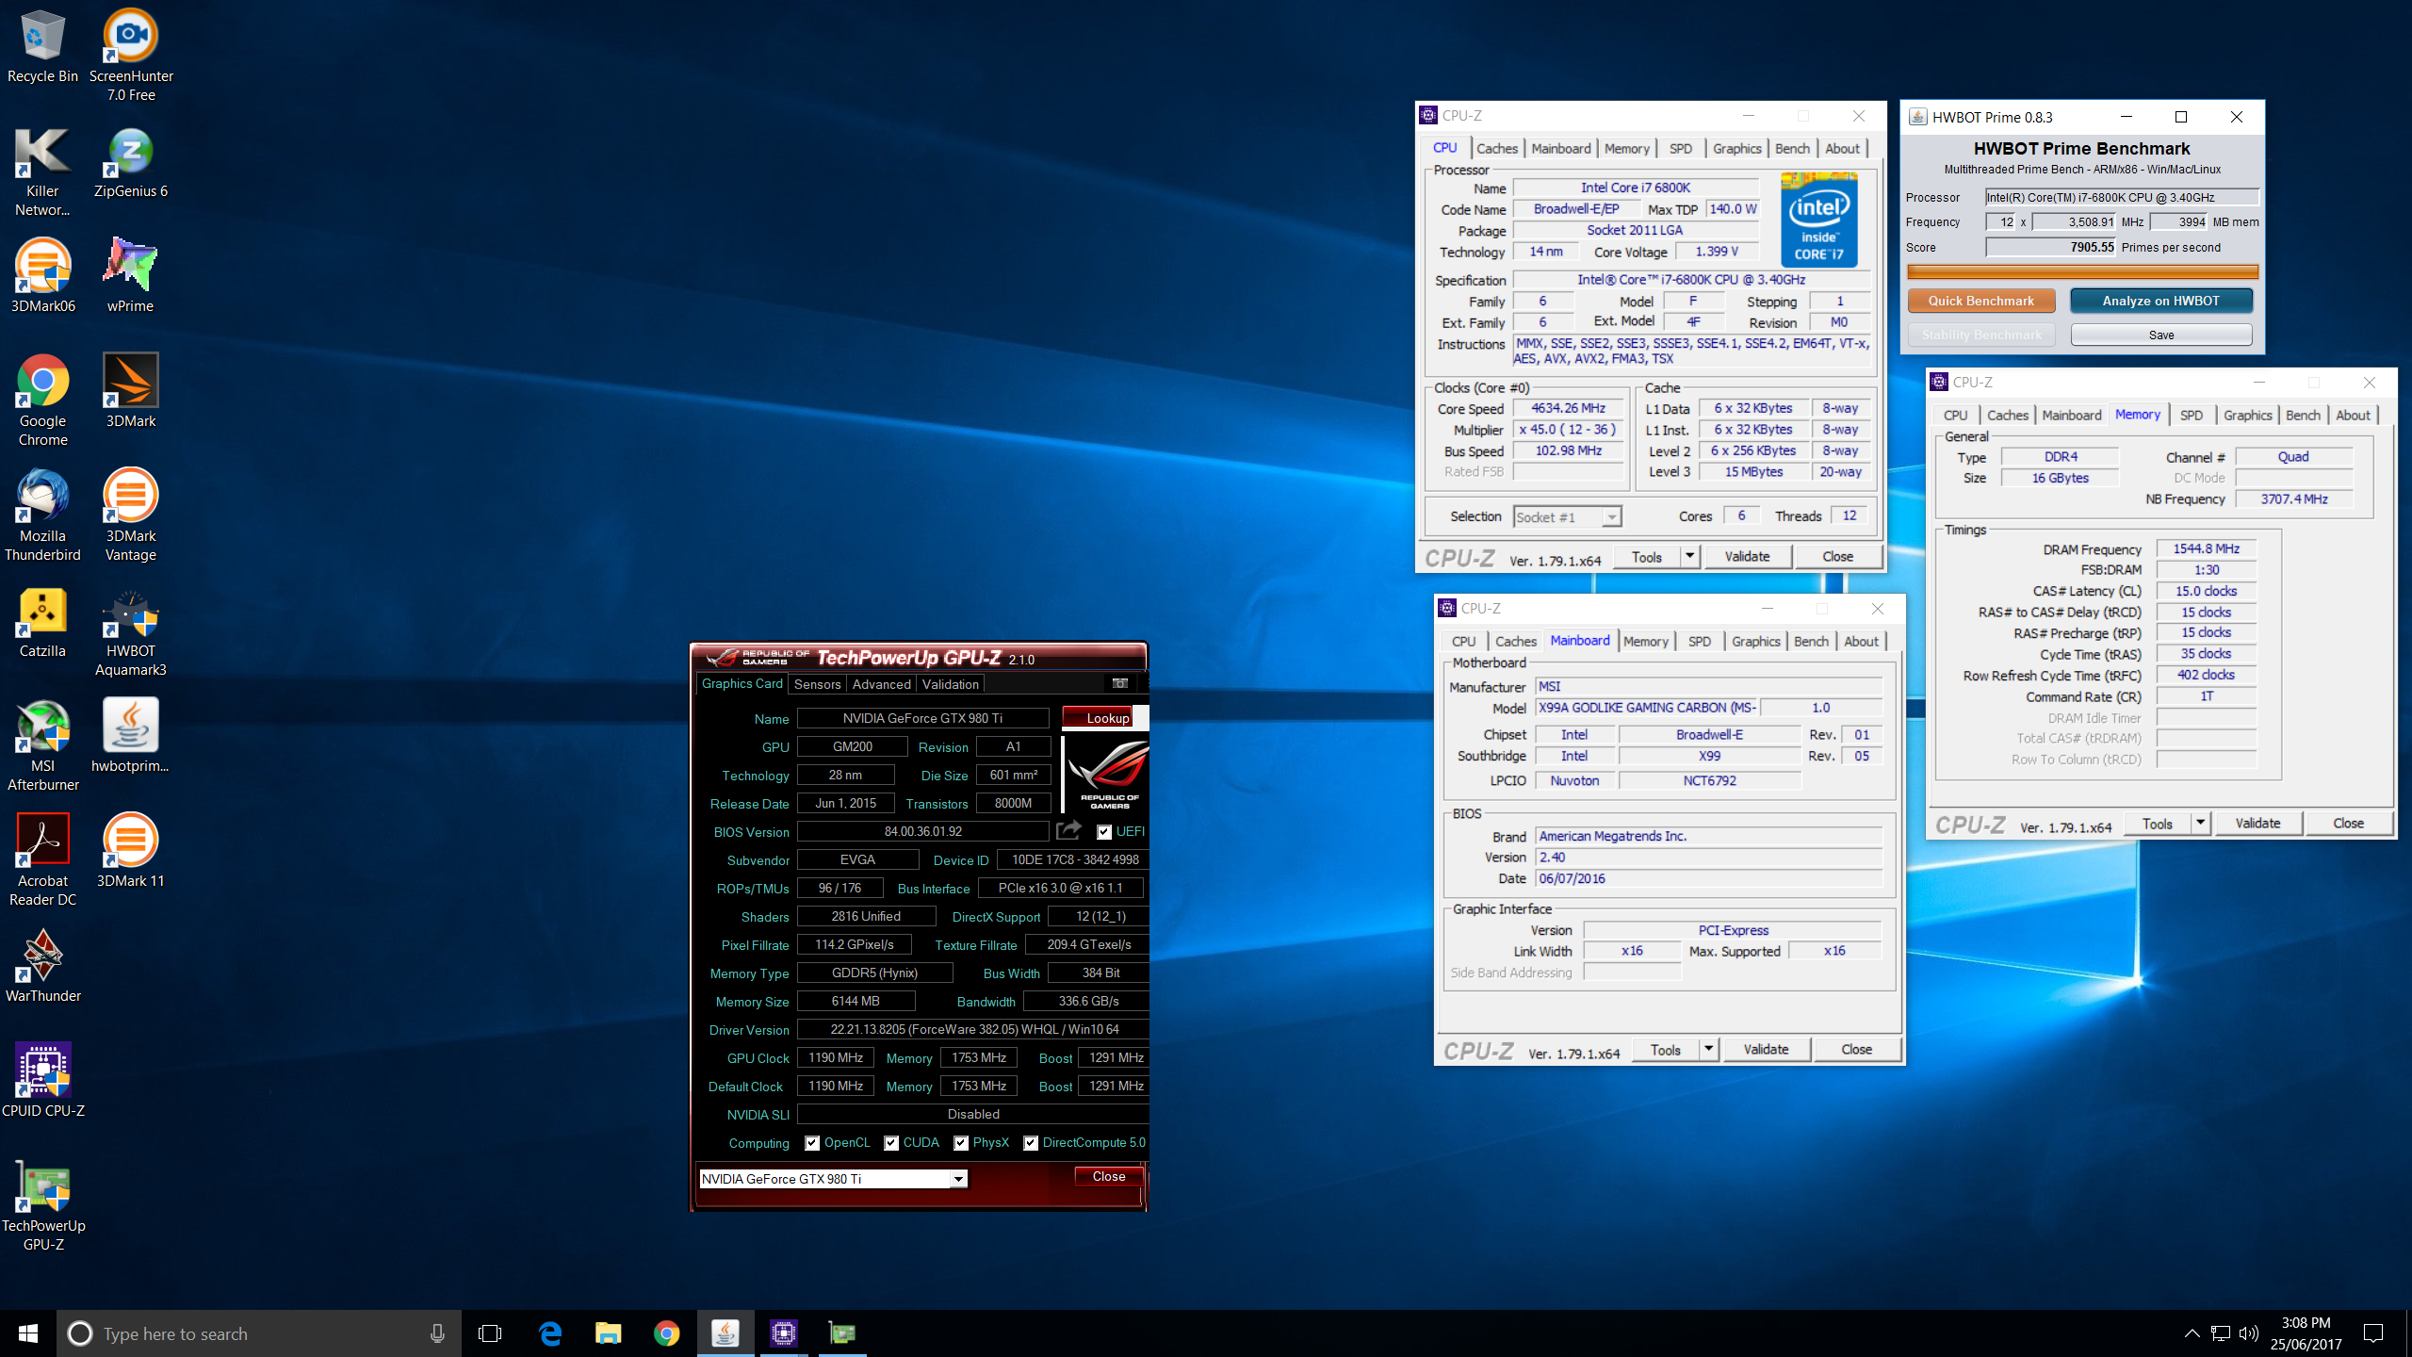Open File Explorer from taskbar
This screenshot has width=2412, height=1357.
pos(609,1333)
